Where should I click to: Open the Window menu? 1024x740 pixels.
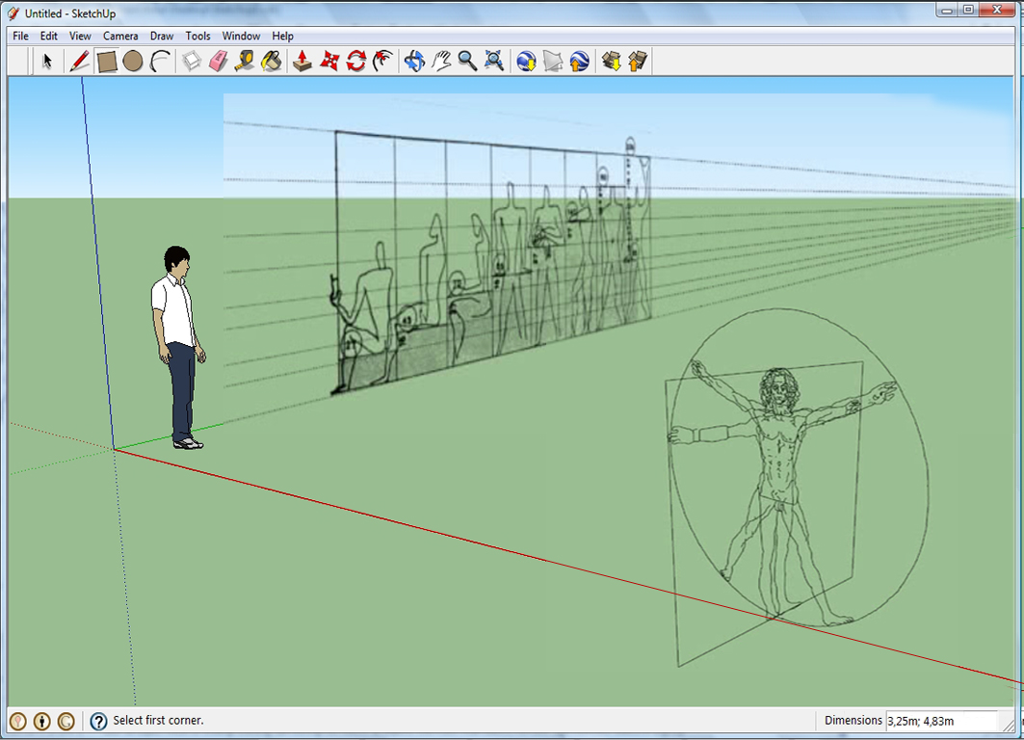coord(241,36)
